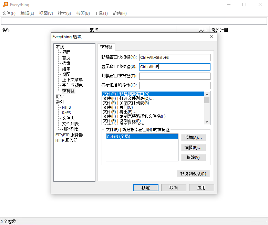This screenshot has width=268, height=225.
Task: Open the 帮助(H) menu
Action: point(120,13)
